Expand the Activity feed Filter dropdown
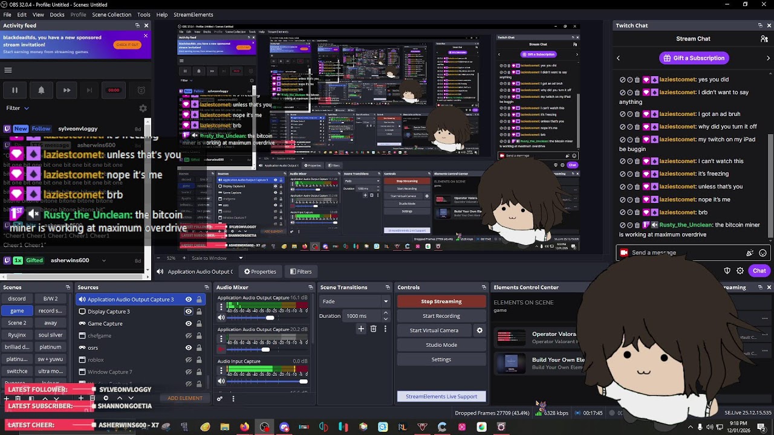Image resolution: width=774 pixels, height=435 pixels. coord(18,108)
